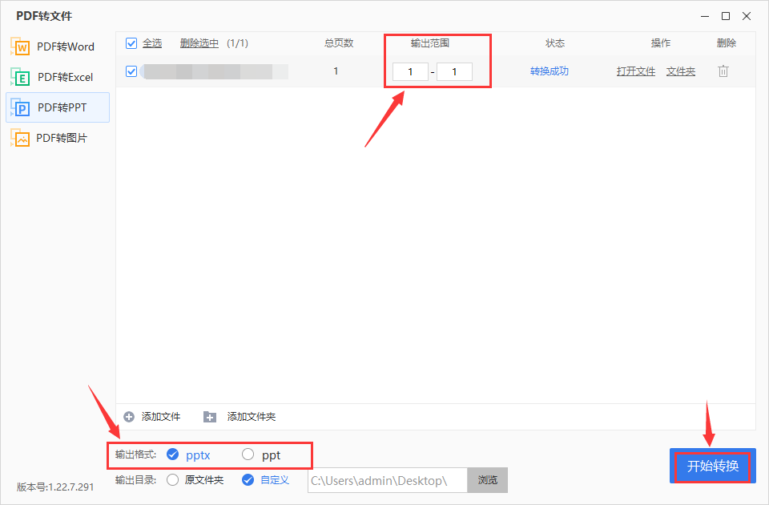This screenshot has width=769, height=505.
Task: Maximize the PDF转文件 window
Action: point(726,16)
